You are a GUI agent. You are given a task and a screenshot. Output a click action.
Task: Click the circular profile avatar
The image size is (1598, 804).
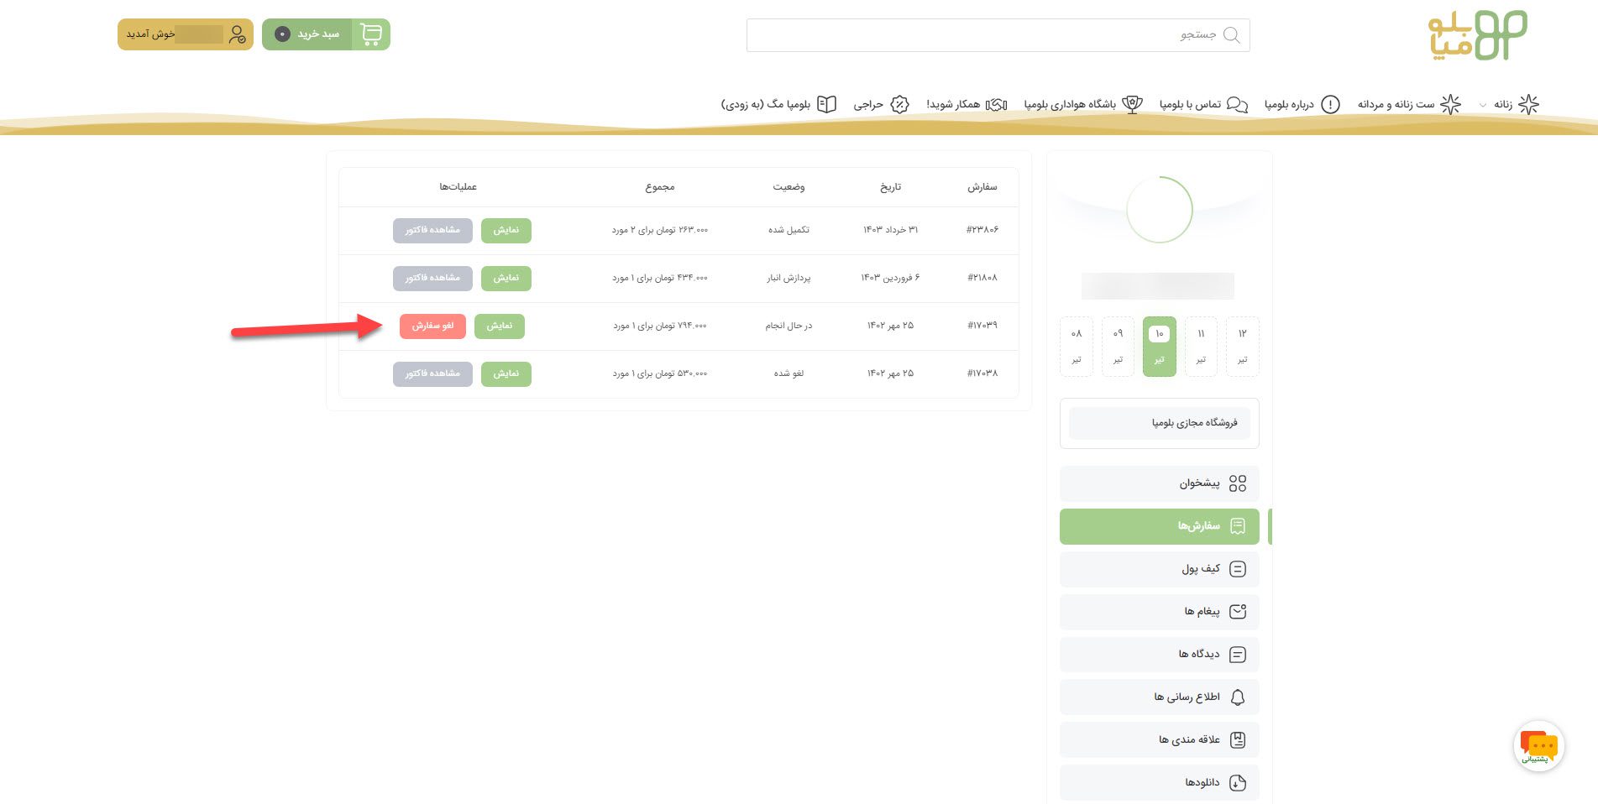tap(1159, 210)
